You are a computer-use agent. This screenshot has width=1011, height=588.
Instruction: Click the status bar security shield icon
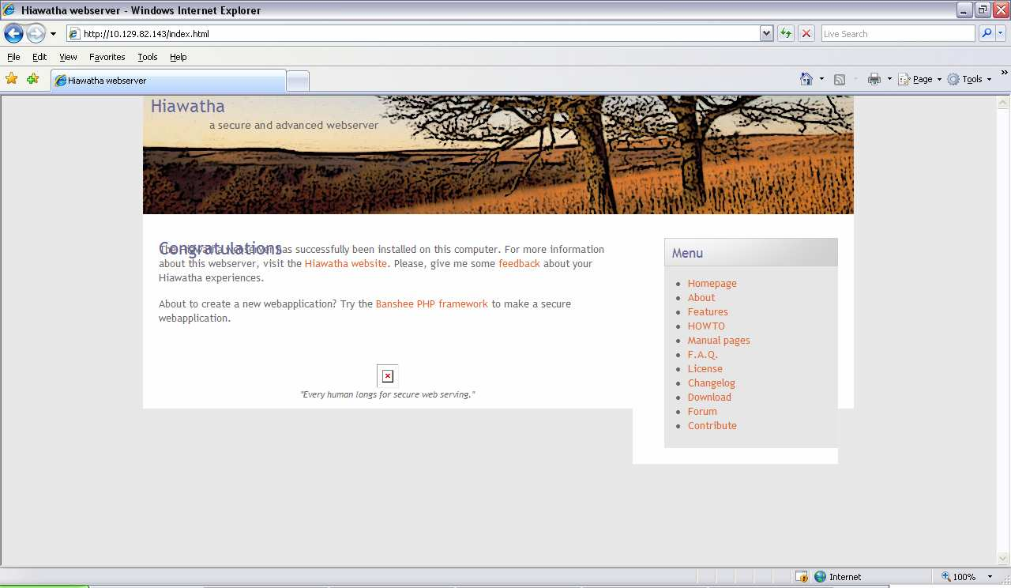(x=801, y=577)
